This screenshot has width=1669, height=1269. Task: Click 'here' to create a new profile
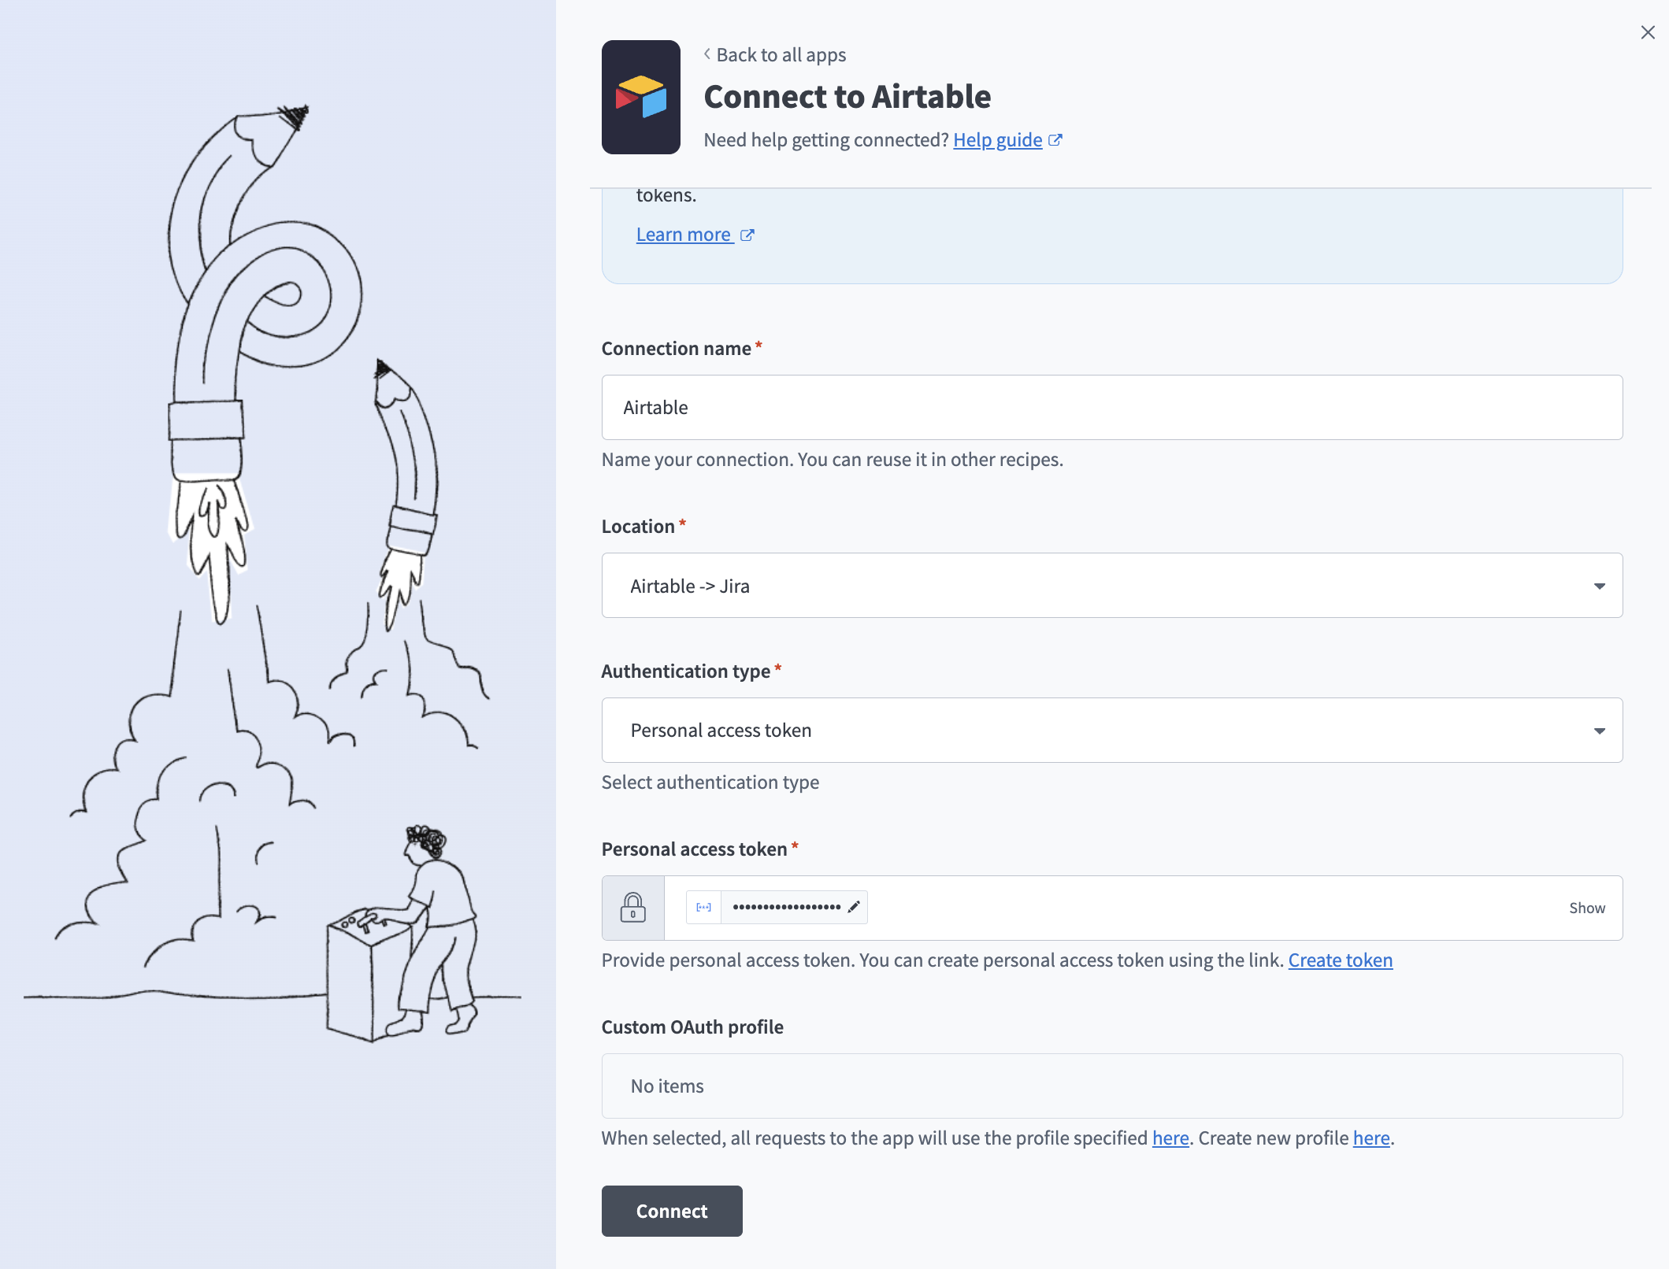[x=1370, y=1138]
